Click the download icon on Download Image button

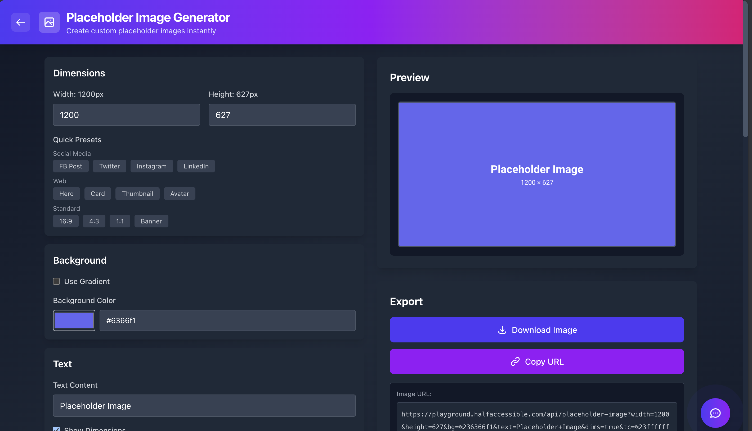502,330
